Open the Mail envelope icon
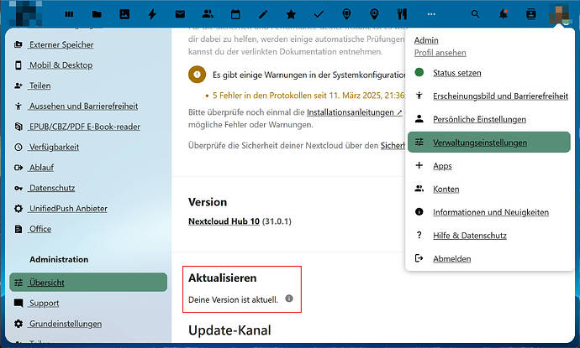 coord(180,14)
